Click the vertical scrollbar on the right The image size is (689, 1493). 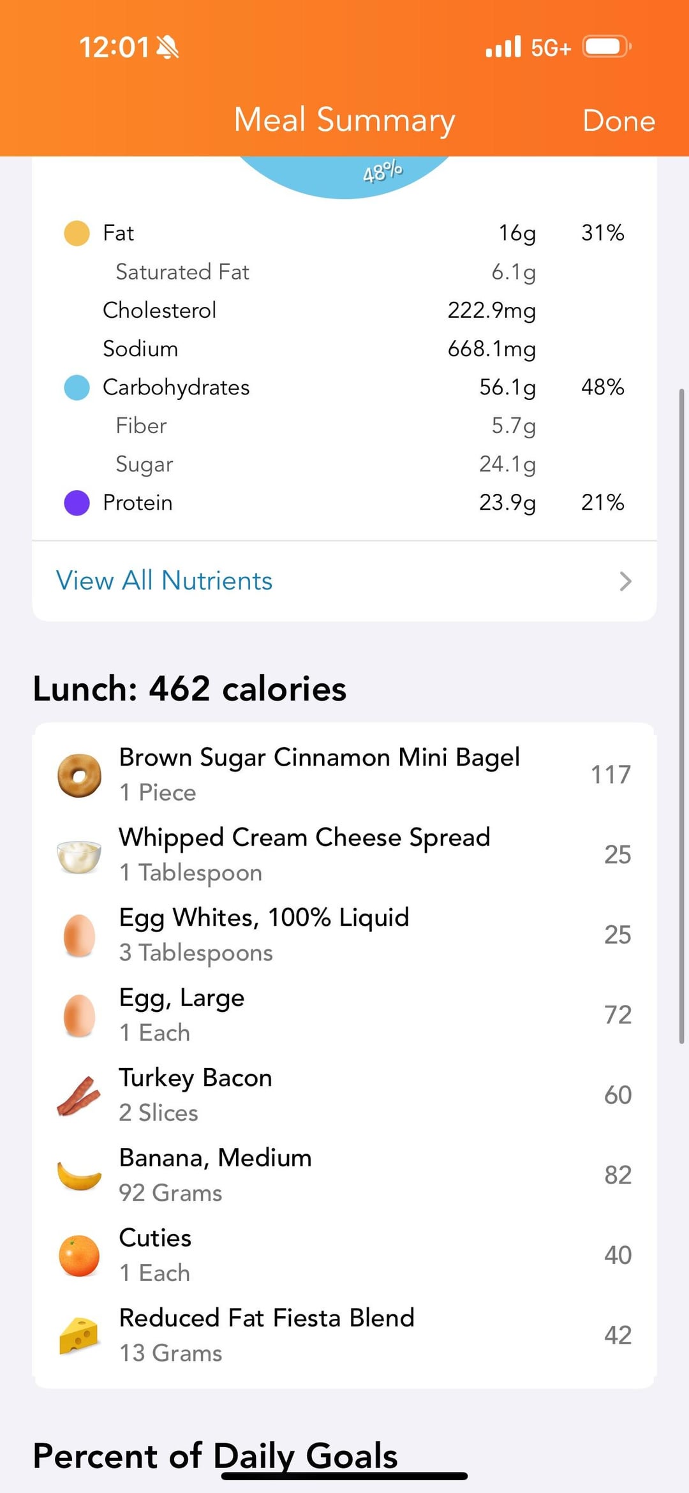[681, 715]
